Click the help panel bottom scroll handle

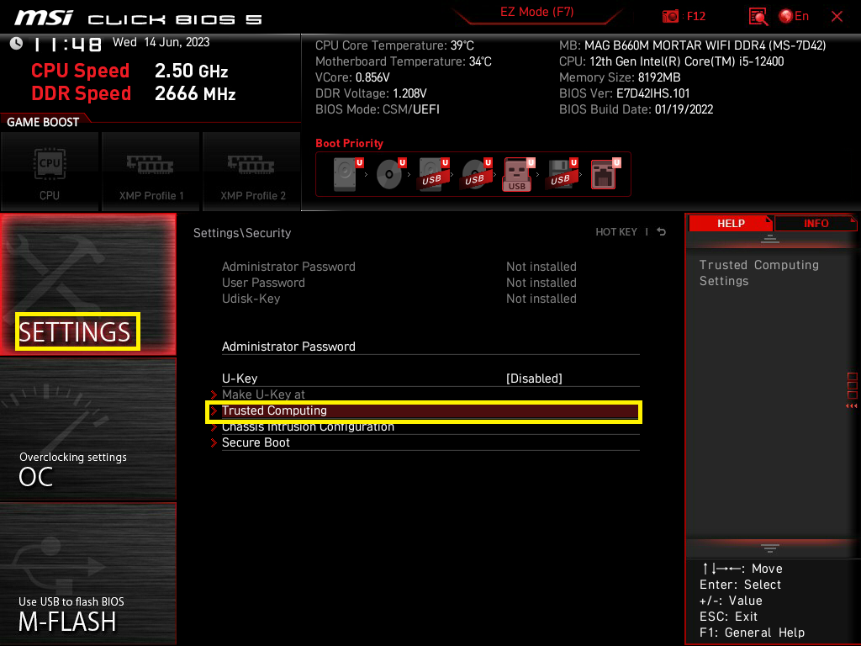[770, 548]
